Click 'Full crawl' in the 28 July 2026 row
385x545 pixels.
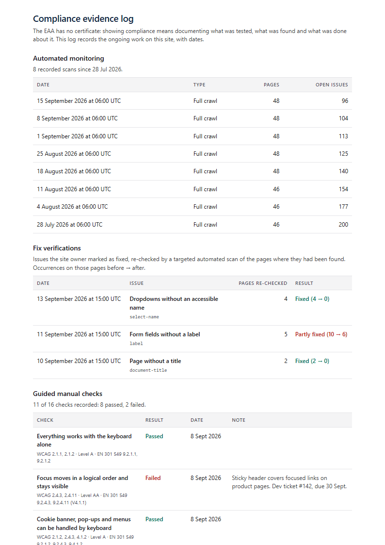pos(205,225)
